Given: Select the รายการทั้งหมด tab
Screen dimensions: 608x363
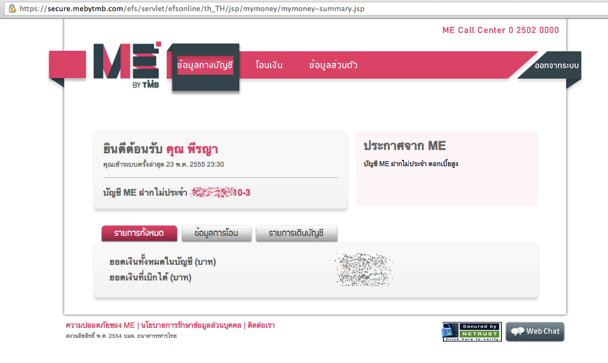Looking at the screenshot, I should [139, 234].
